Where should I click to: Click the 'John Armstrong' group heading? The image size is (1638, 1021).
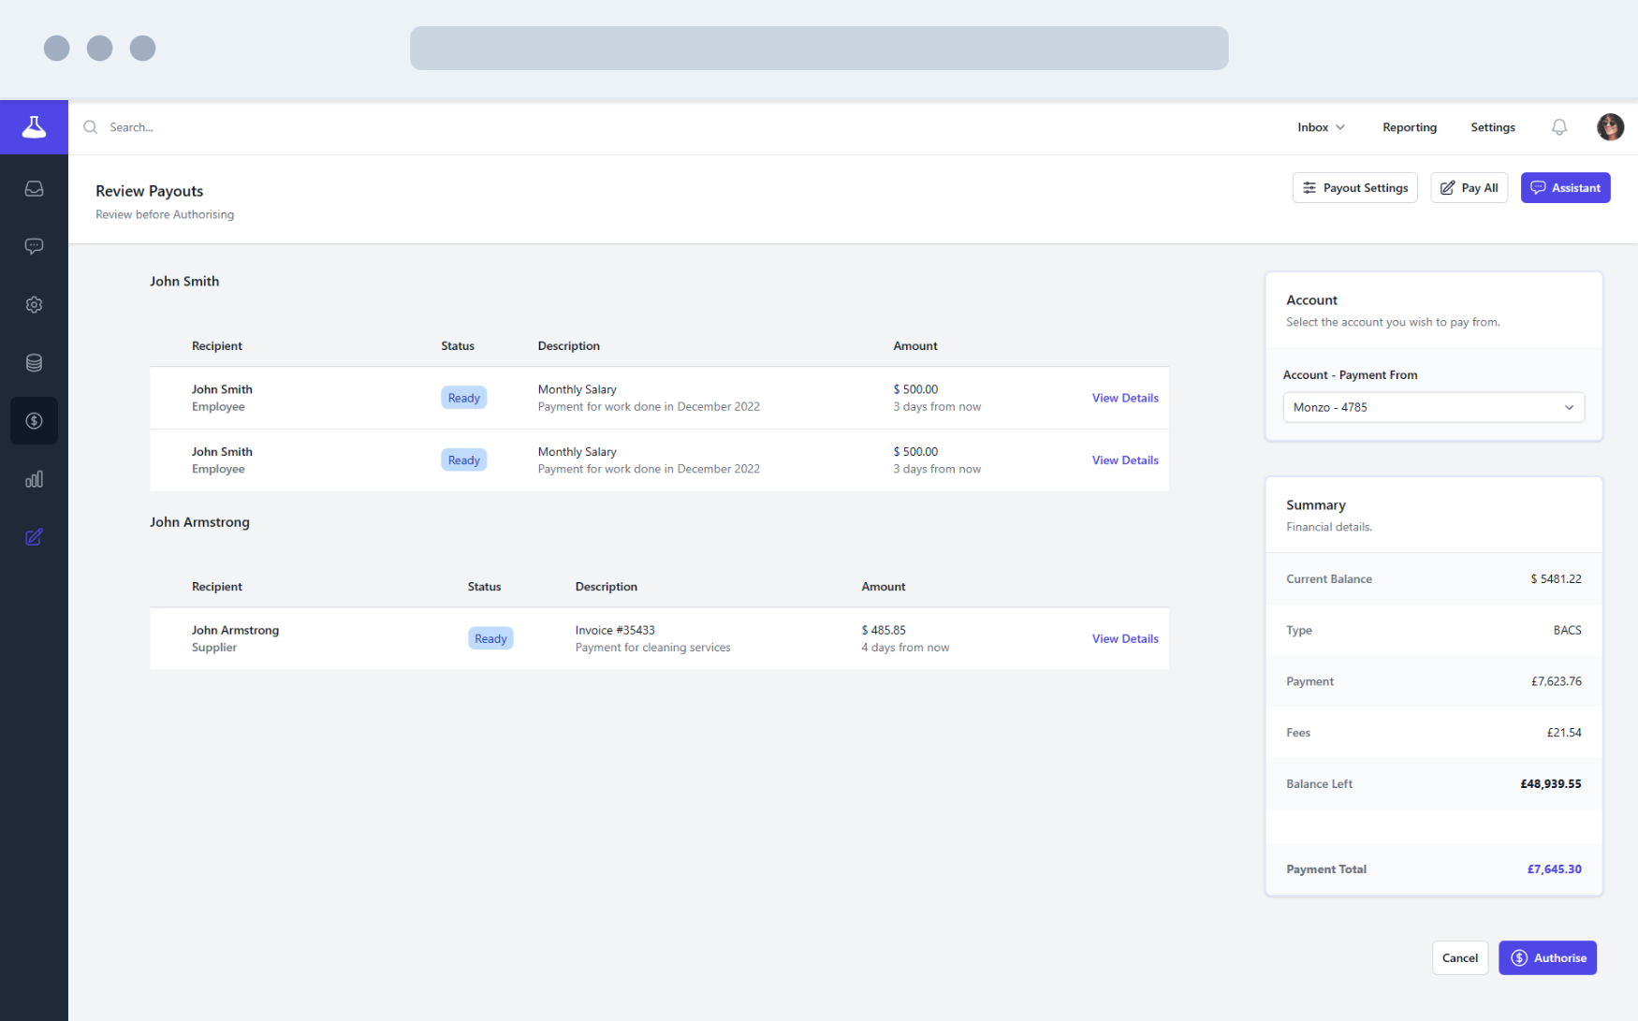point(199,522)
